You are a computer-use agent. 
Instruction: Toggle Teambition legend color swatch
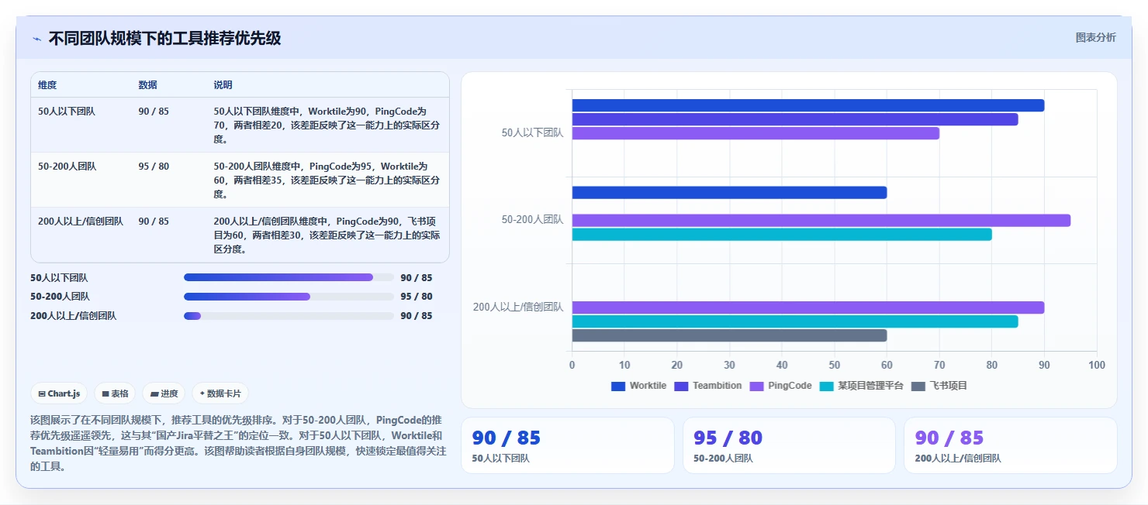coord(681,386)
